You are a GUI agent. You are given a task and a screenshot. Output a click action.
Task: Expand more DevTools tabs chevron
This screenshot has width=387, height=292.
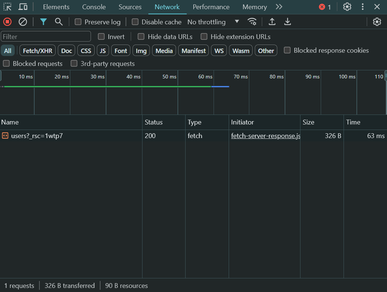click(x=279, y=7)
